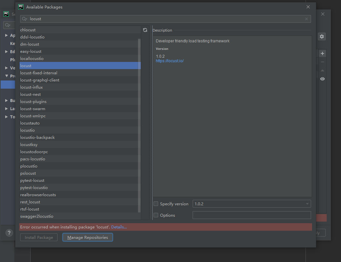The width and height of the screenshot is (341, 262).
Task: Close the Available Packages dialog
Action: click(x=308, y=7)
